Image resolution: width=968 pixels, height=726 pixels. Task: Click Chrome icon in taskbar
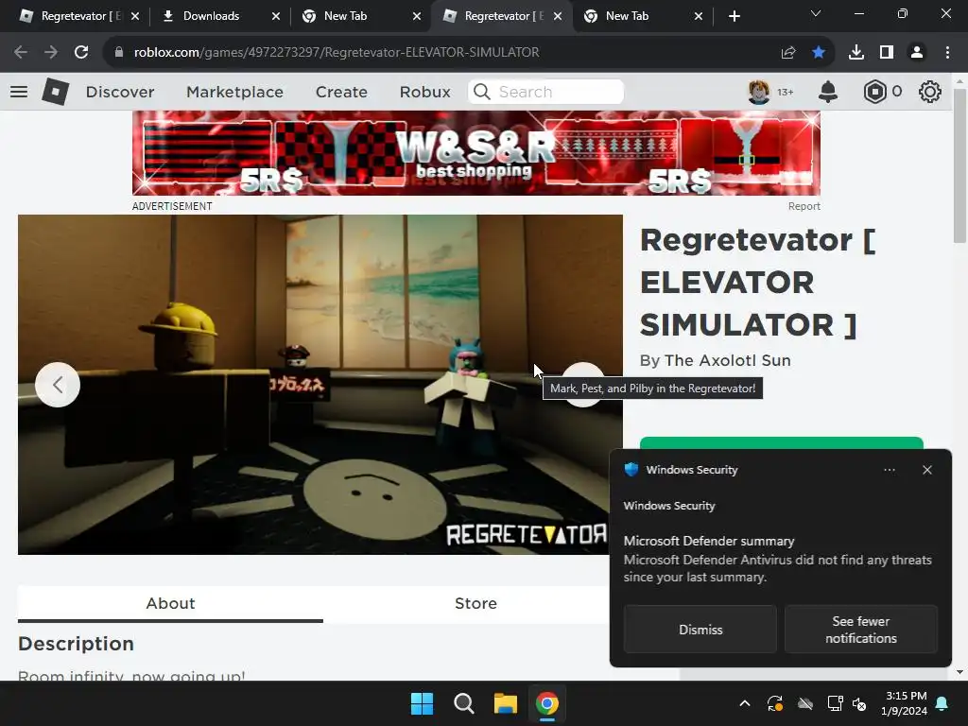547,703
